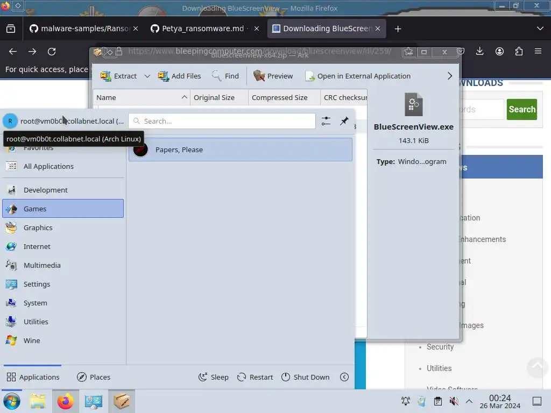Open Firefox downloads panel
This screenshot has height=413, width=551.
click(x=479, y=51)
